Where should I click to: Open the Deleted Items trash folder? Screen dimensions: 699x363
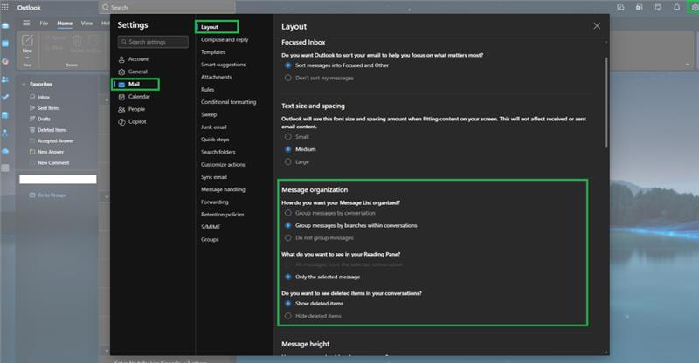click(52, 130)
